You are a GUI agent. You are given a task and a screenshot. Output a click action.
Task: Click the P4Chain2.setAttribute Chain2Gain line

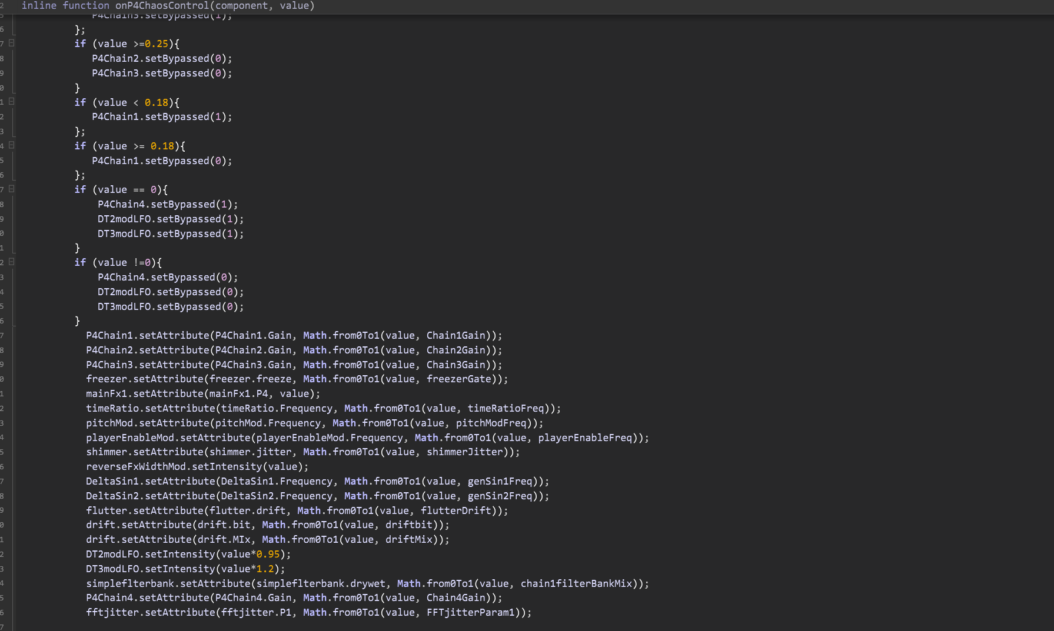click(x=294, y=350)
